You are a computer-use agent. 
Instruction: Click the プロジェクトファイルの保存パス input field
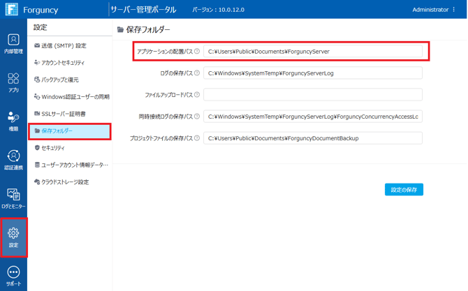point(313,138)
